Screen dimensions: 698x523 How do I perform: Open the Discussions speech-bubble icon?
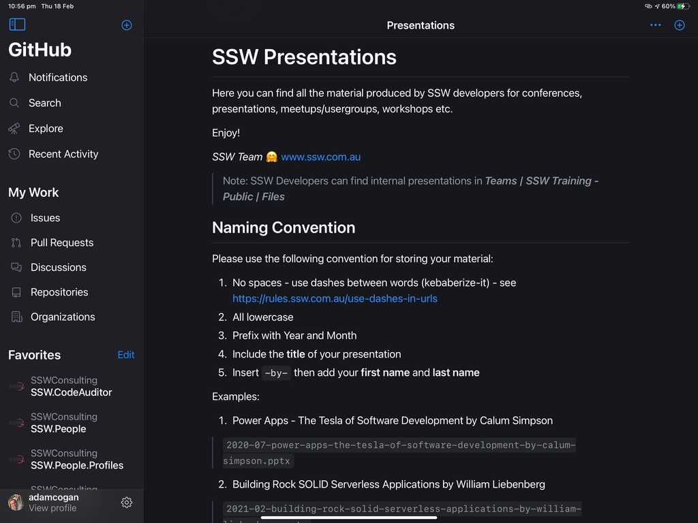(15, 267)
